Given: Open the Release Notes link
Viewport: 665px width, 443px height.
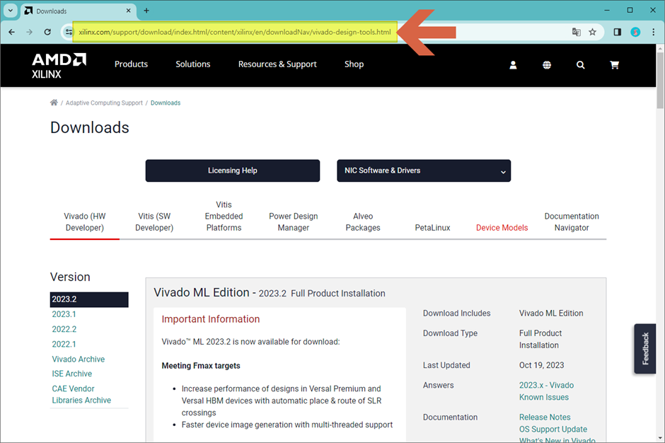Looking at the screenshot, I should click(x=545, y=417).
